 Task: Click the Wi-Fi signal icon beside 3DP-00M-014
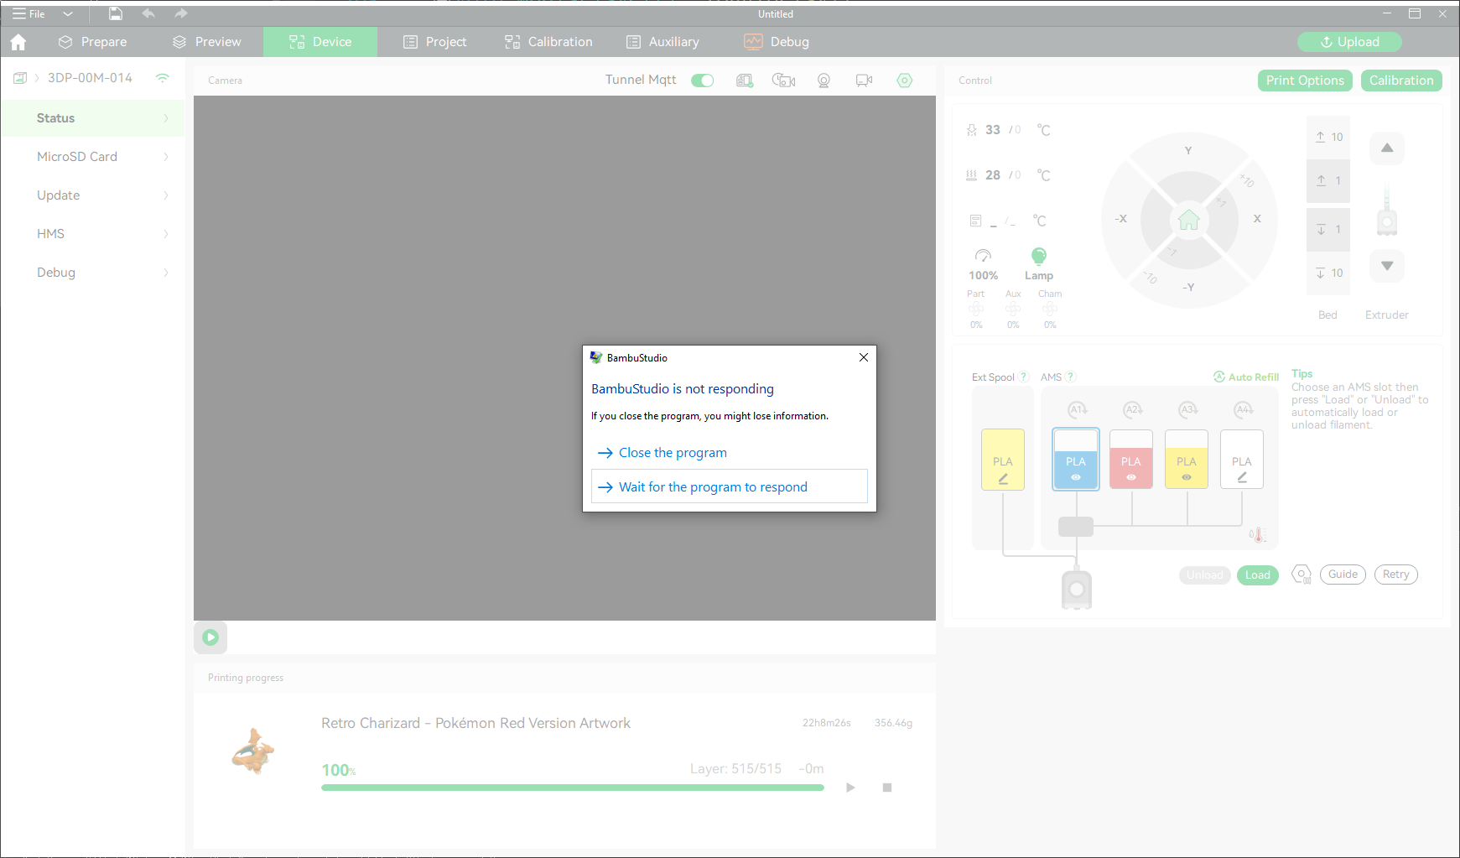[x=163, y=78]
